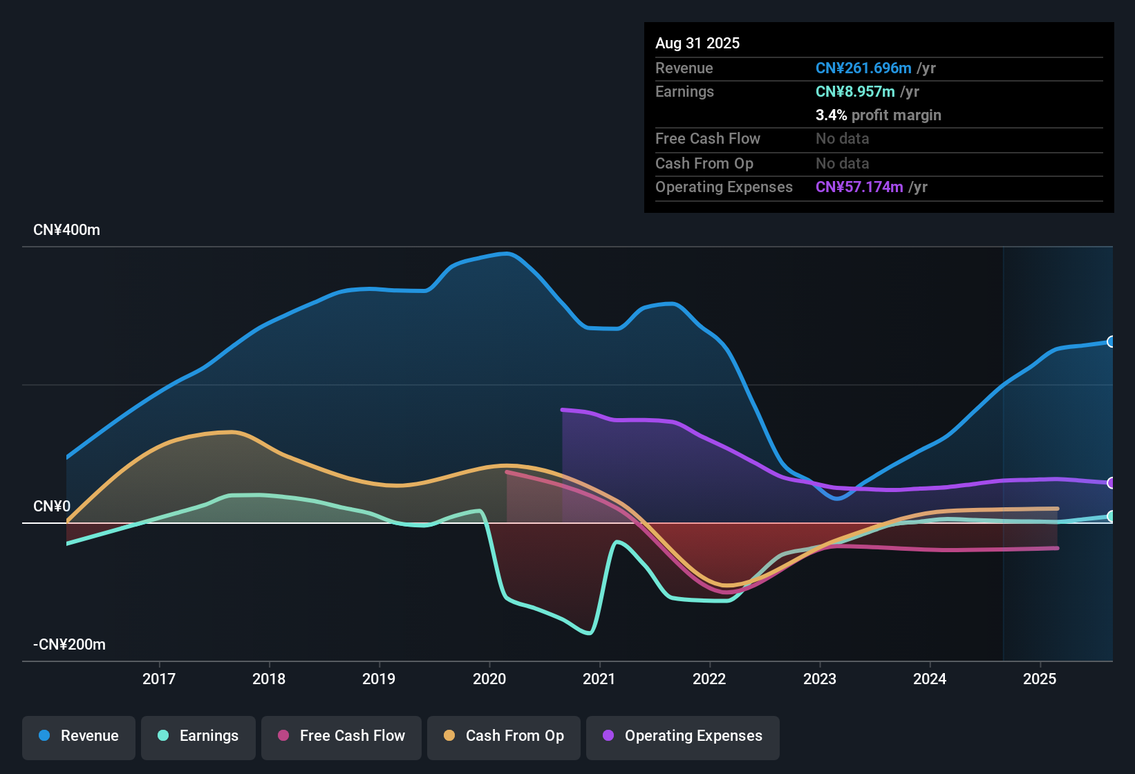Click the CN¥400m axis label

(66, 229)
